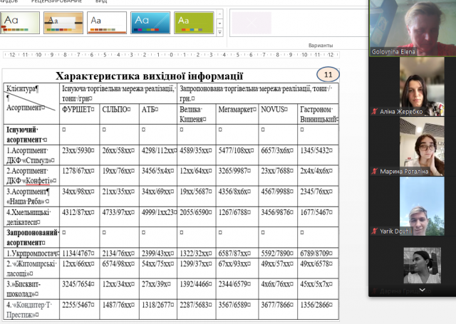Click the Клієнтура / Асортимент corner cell
Viewport: 456px width, 324px height.
tap(31, 103)
